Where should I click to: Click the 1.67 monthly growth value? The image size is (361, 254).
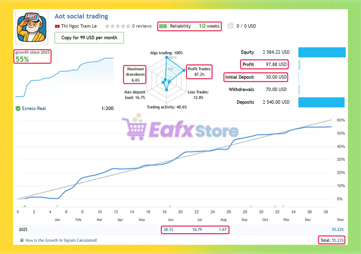point(223,230)
